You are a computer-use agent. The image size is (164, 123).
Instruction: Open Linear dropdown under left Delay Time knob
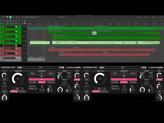point(18,88)
